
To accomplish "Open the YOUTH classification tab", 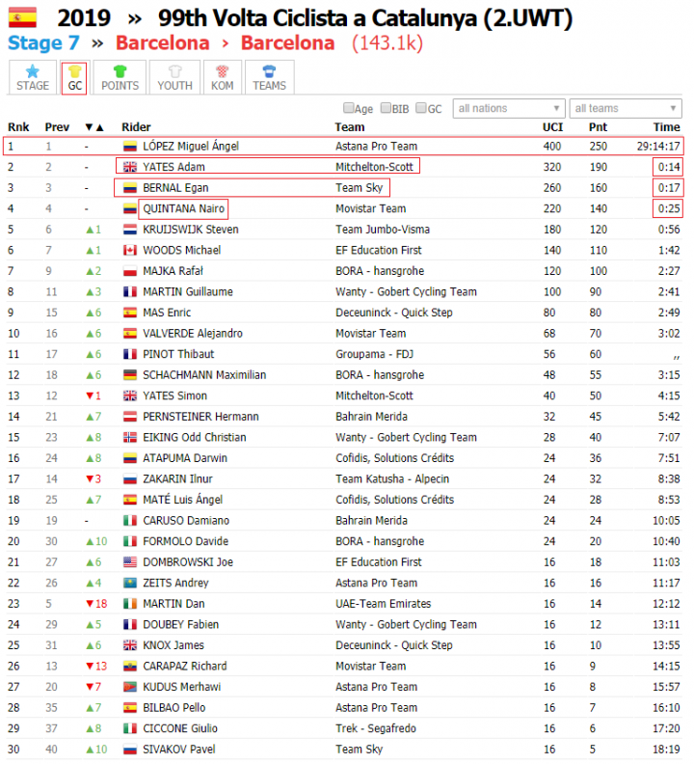I will tap(174, 78).
